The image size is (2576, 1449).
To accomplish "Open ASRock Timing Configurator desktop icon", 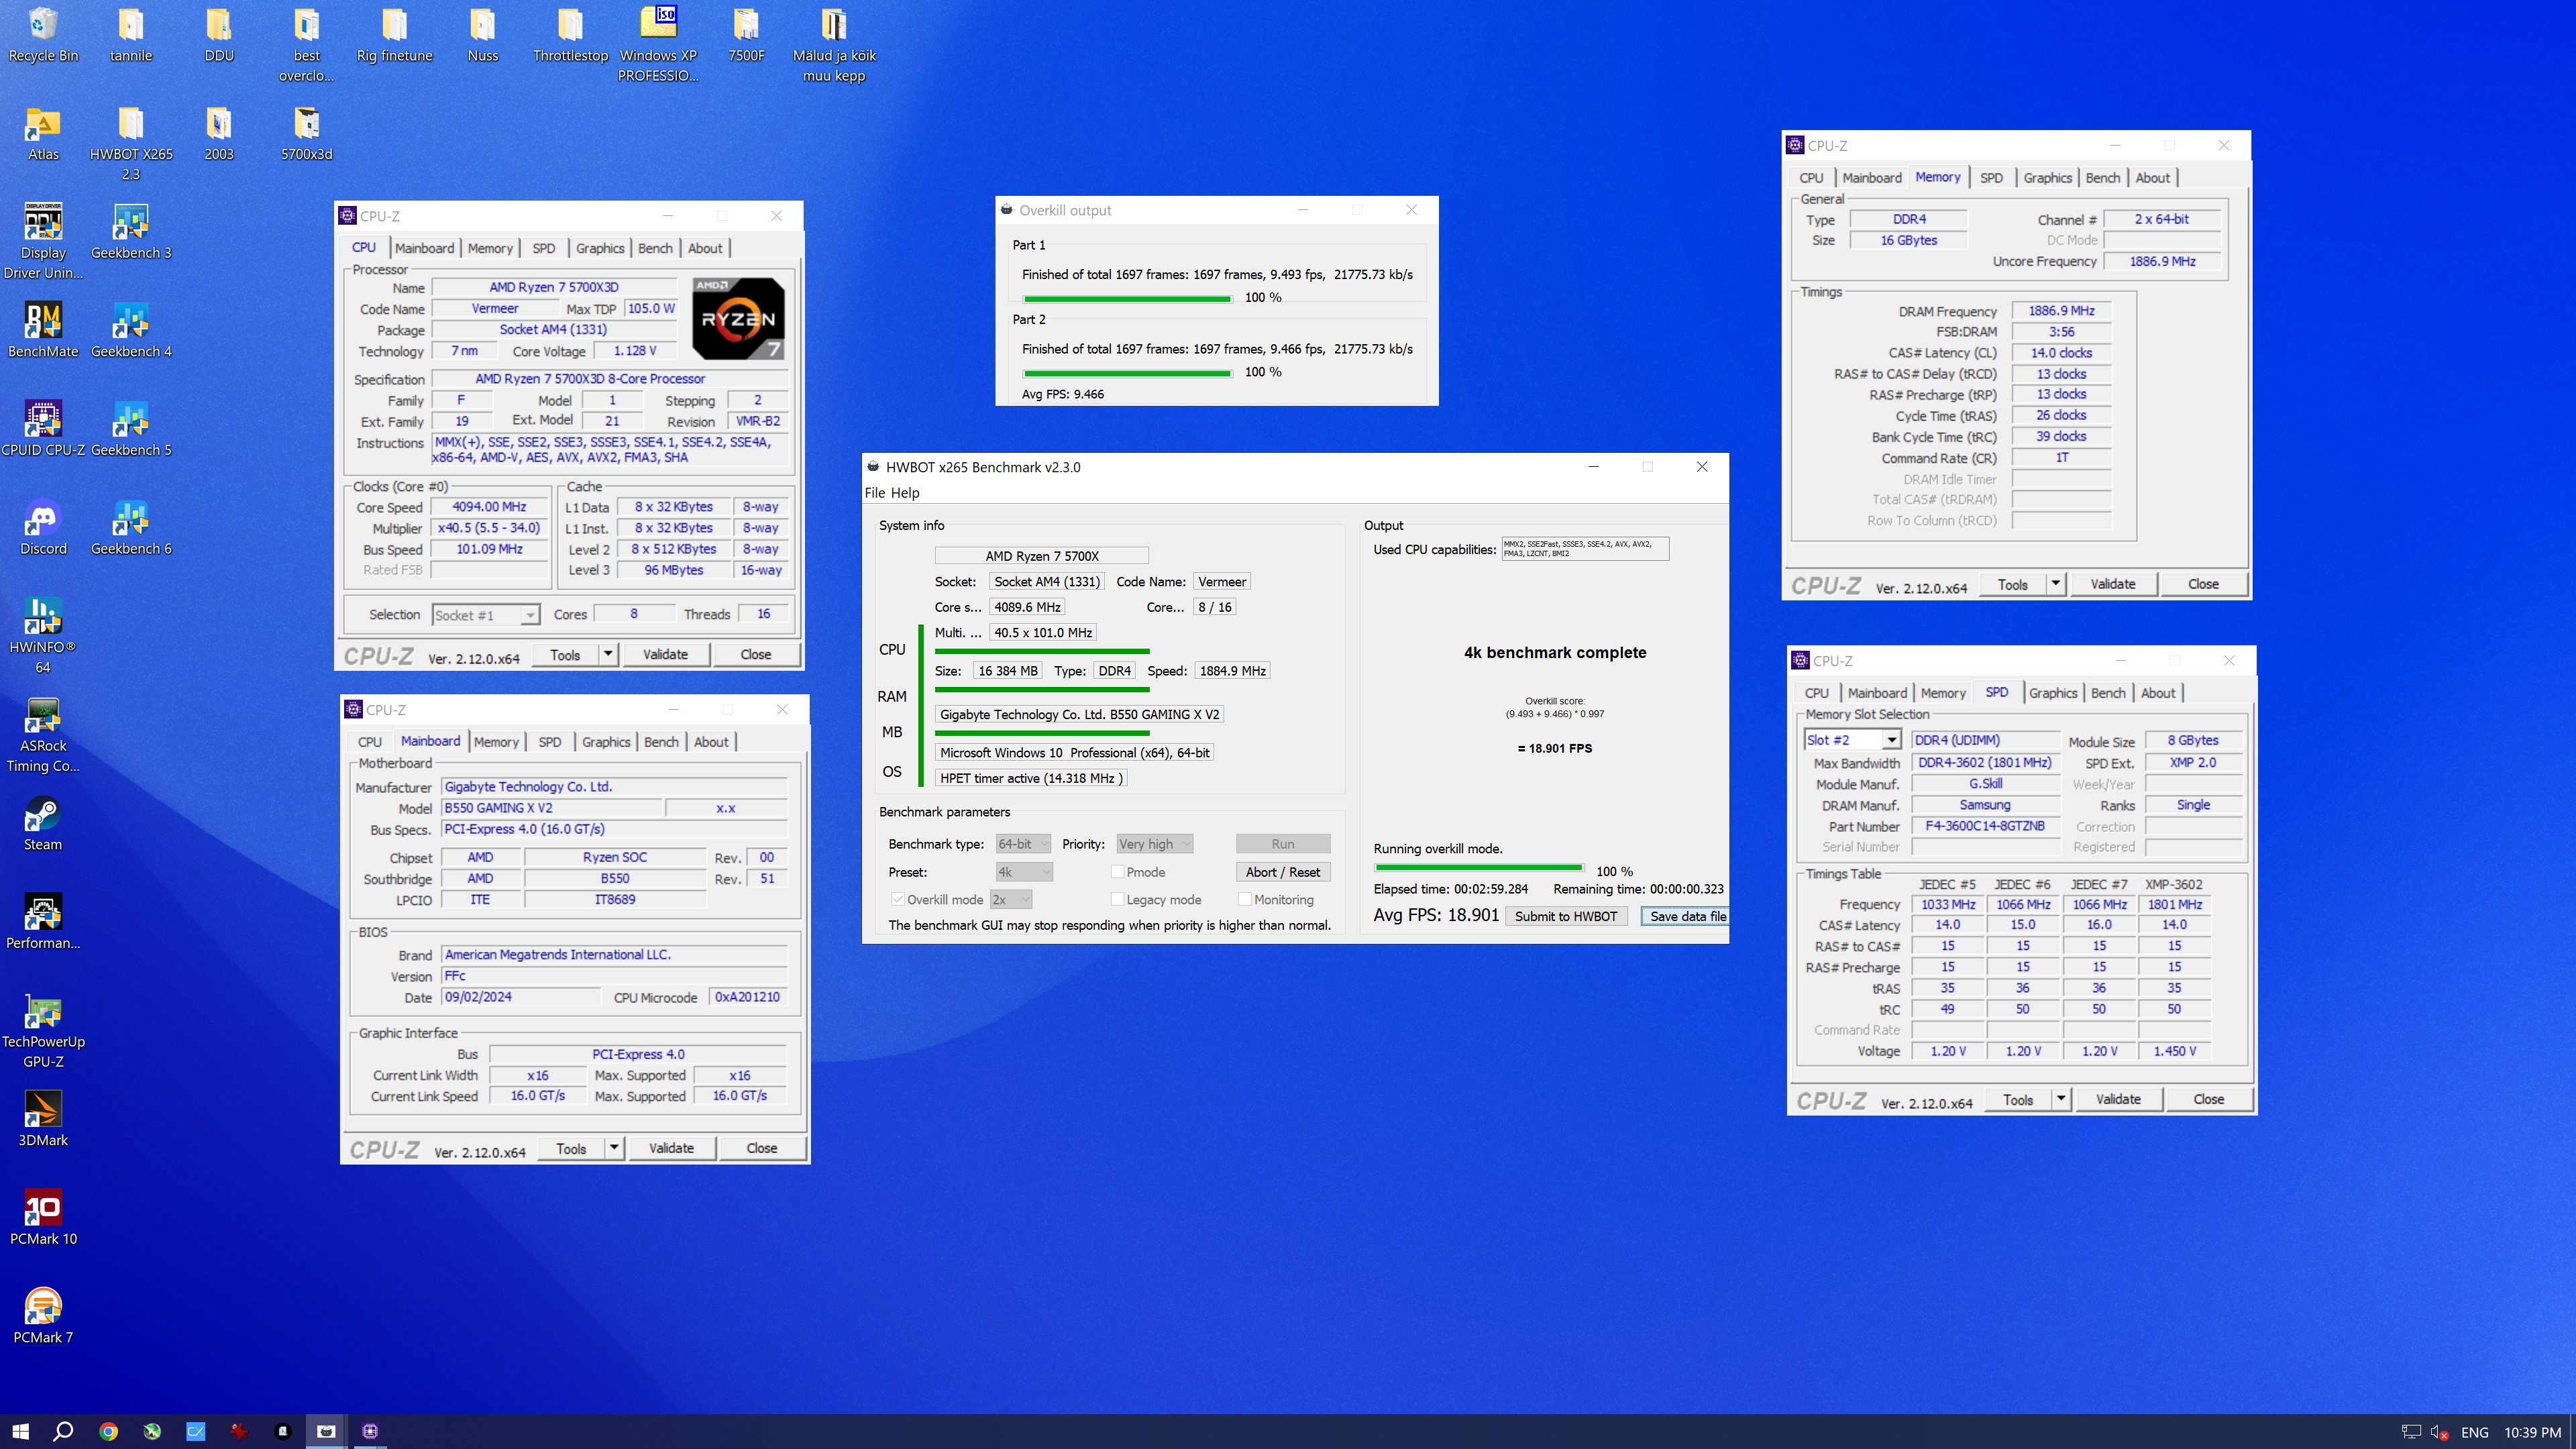I will (x=43, y=735).
